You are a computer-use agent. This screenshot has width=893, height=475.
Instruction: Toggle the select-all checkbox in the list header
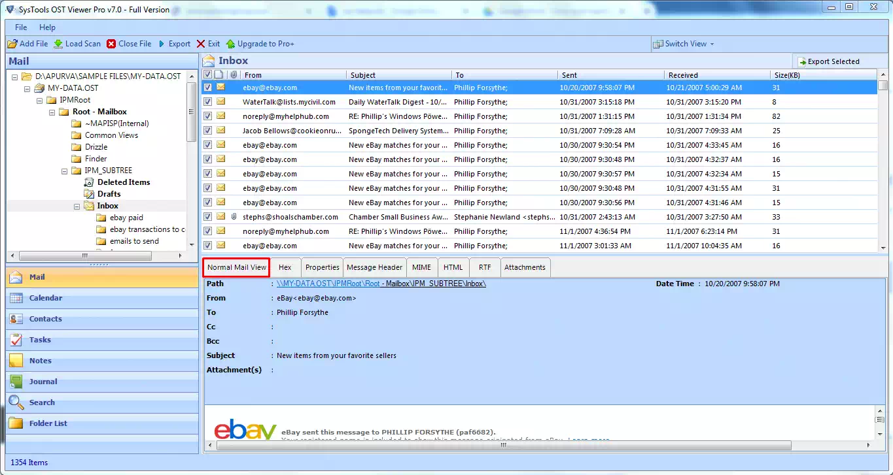pos(207,75)
